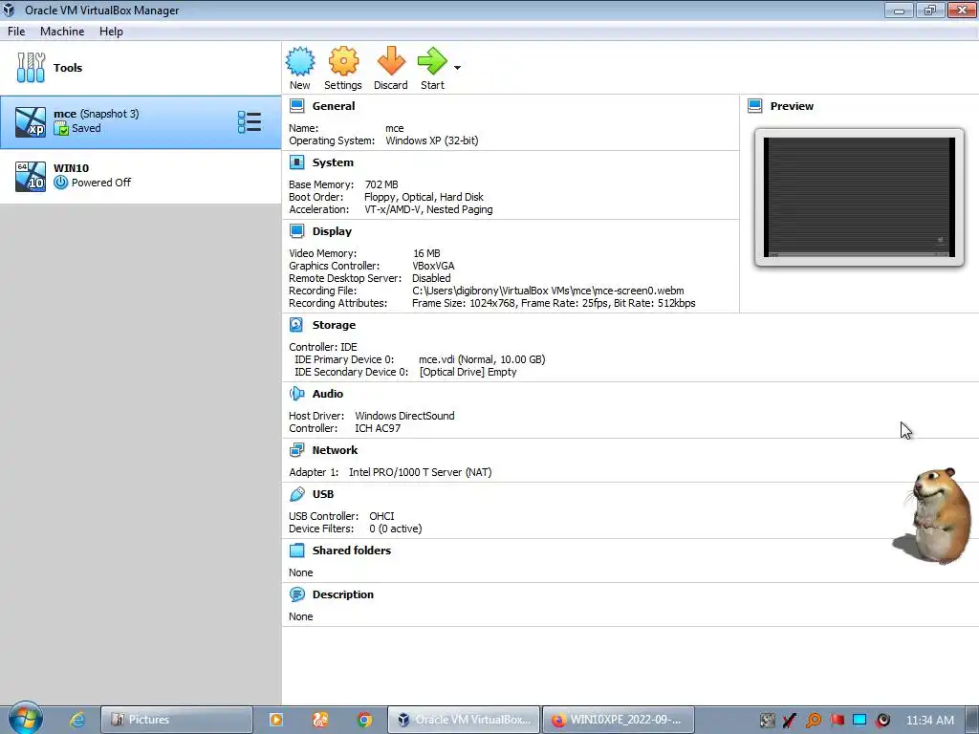Click the Shared folders section folder icon
Image resolution: width=979 pixels, height=734 pixels.
pyautogui.click(x=296, y=550)
